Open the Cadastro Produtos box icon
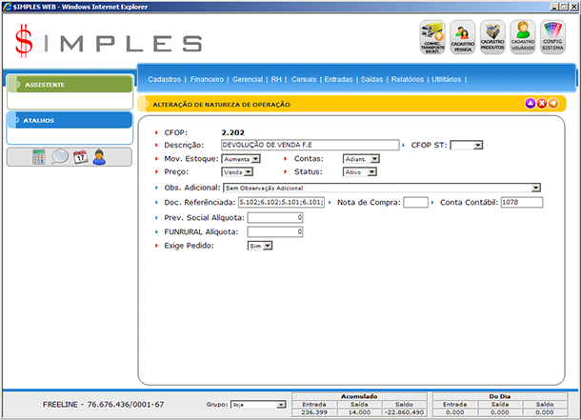This screenshot has width=581, height=420. [493, 38]
